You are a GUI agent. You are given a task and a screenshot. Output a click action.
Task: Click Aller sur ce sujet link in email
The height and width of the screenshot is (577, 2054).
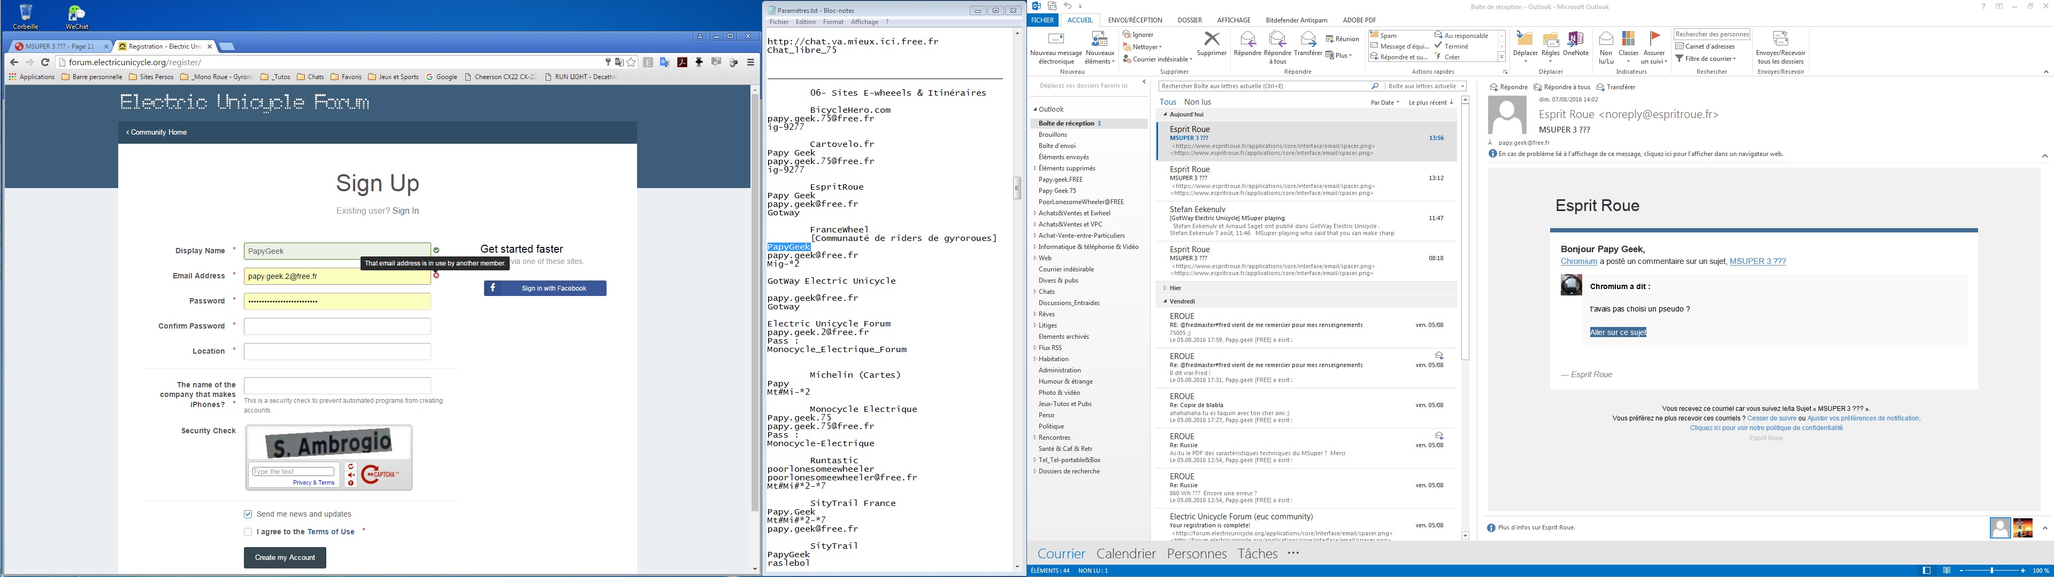pos(1618,332)
